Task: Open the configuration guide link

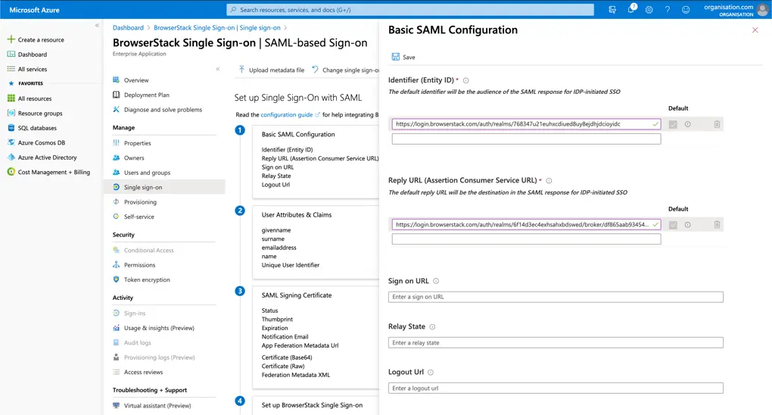Action: 286,115
